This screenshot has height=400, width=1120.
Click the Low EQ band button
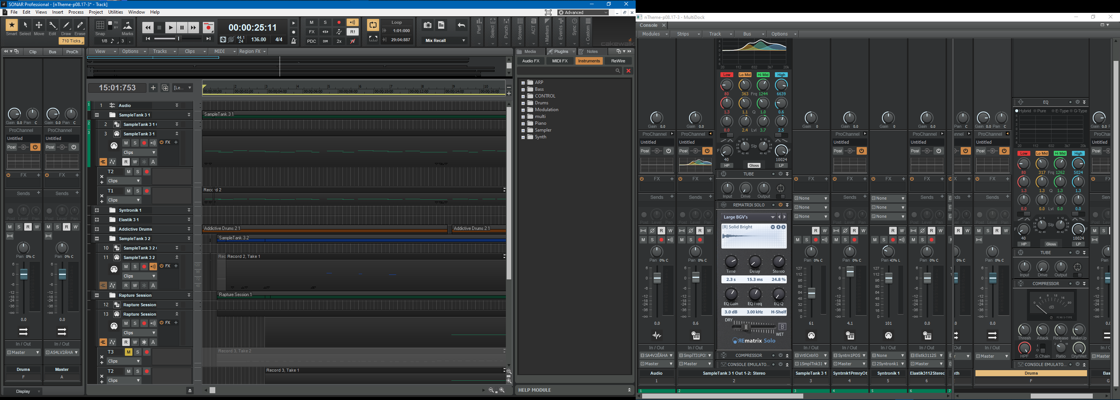tap(726, 75)
